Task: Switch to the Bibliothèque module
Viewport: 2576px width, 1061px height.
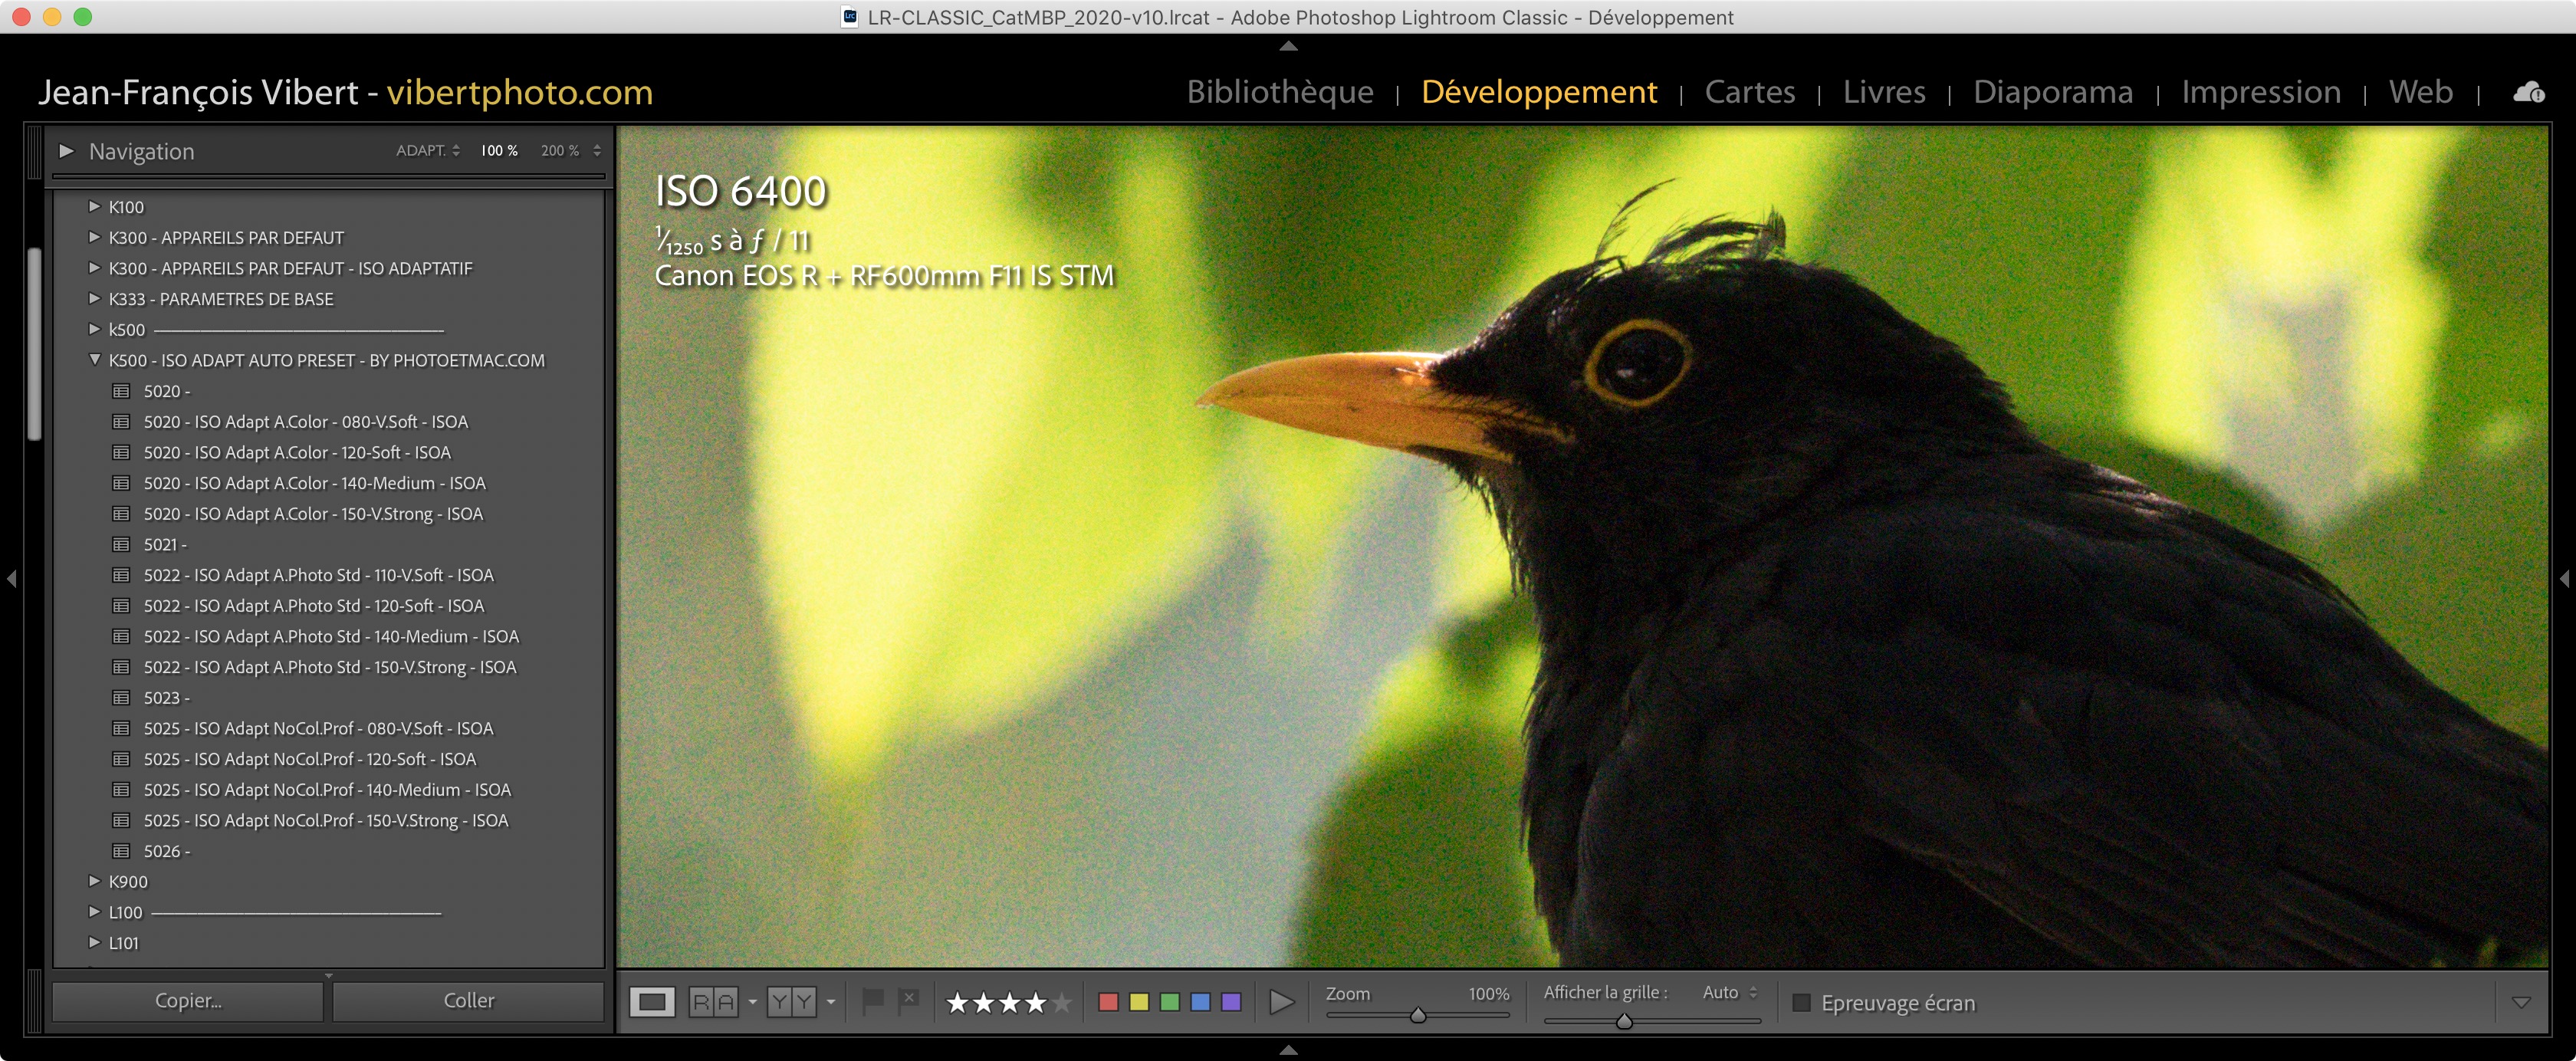Action: coord(1279,92)
